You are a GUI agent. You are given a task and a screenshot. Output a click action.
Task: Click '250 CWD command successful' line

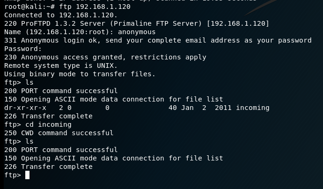click(x=59, y=133)
